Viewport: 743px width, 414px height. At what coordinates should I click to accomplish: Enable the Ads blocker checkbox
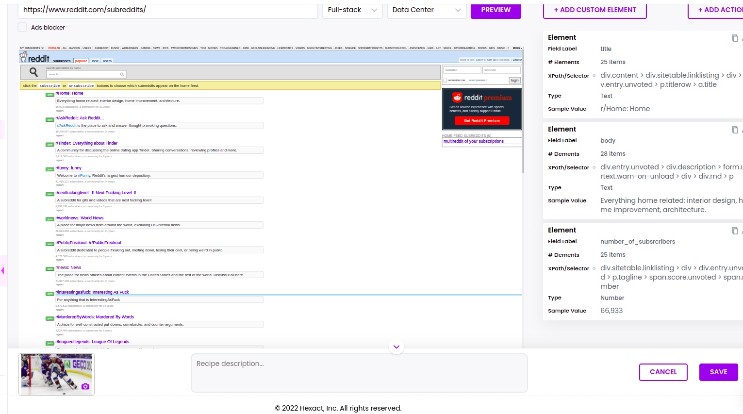[22, 28]
